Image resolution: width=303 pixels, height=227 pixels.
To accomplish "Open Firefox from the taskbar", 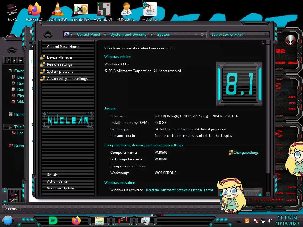I will 76,220.
